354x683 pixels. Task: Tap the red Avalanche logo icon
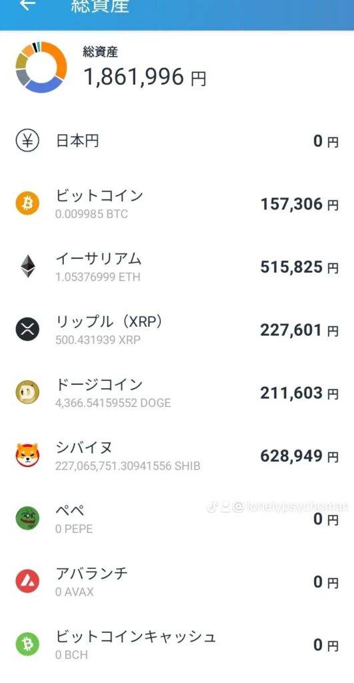point(27,581)
